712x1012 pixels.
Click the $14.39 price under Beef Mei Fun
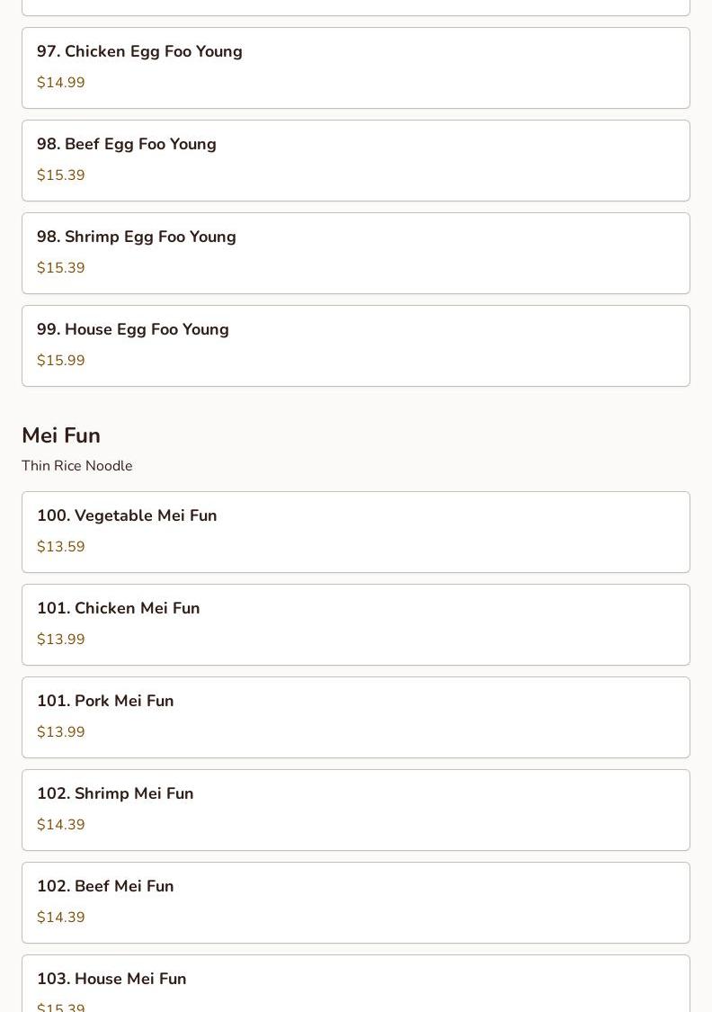coord(60,918)
